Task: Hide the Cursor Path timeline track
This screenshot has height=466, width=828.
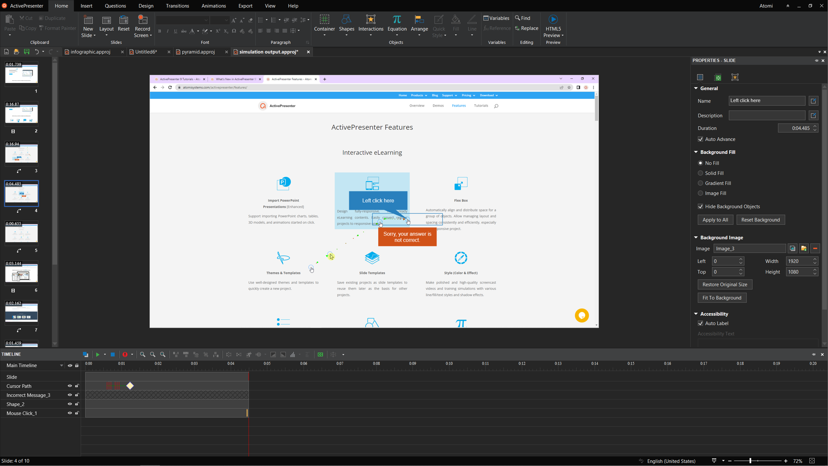Action: 70,386
